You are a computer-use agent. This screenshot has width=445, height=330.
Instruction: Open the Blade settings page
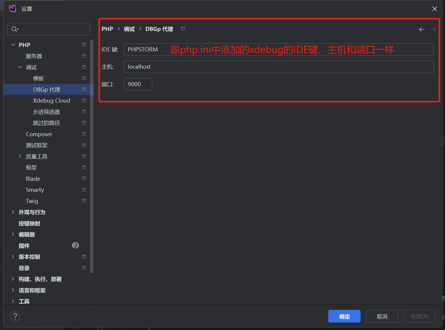click(x=33, y=179)
